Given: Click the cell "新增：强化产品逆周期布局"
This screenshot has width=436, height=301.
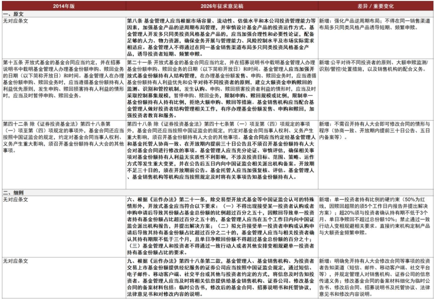Looking at the screenshot, I should pos(376,38).
